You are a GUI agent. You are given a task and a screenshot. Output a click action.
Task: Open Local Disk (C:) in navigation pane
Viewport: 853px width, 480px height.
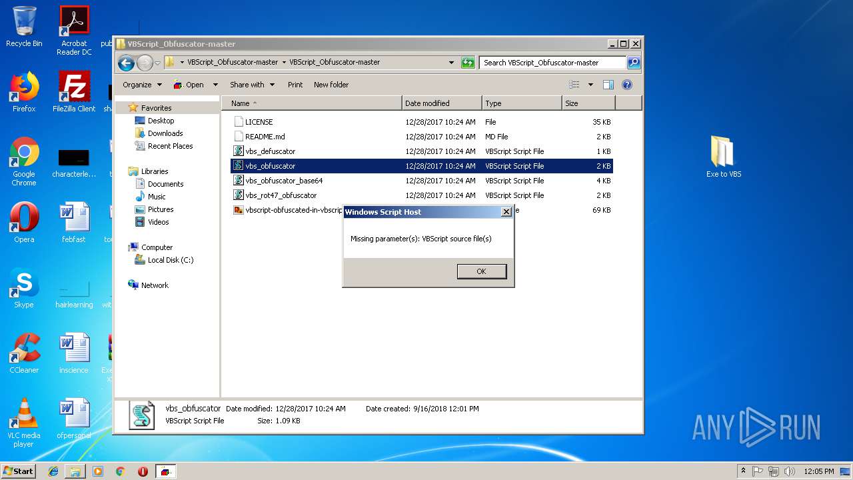pos(171,260)
